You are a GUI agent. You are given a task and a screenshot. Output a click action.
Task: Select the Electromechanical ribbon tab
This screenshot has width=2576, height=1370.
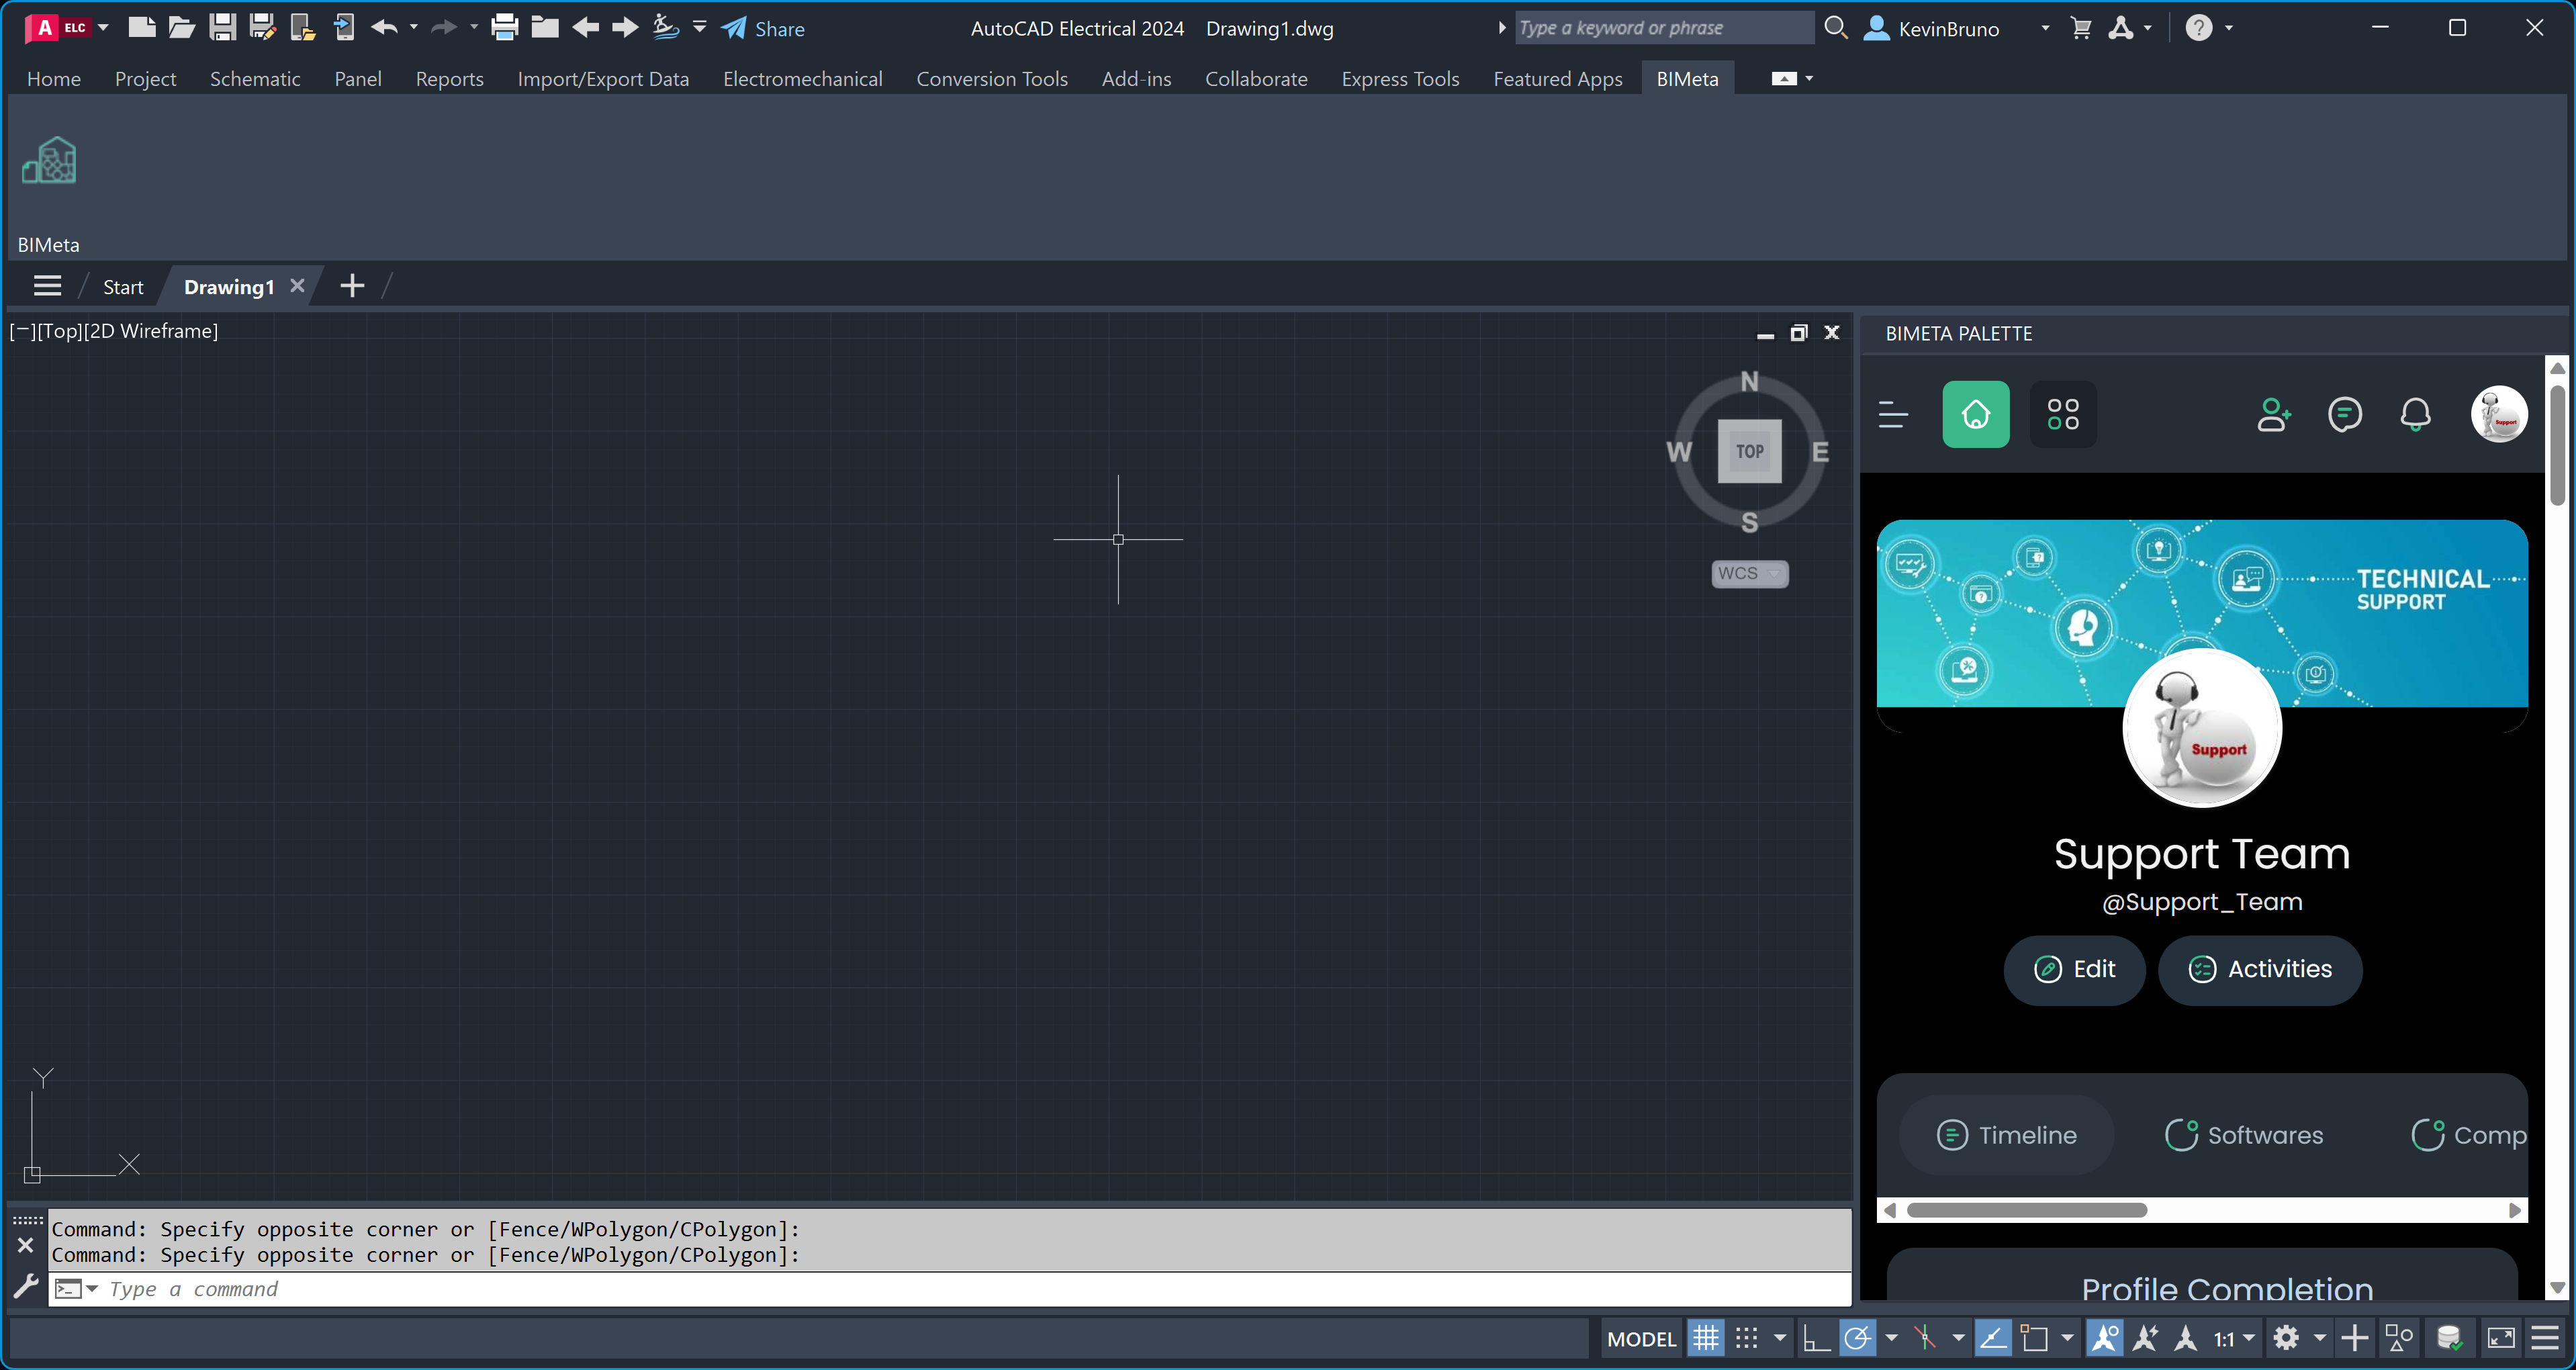coord(803,78)
